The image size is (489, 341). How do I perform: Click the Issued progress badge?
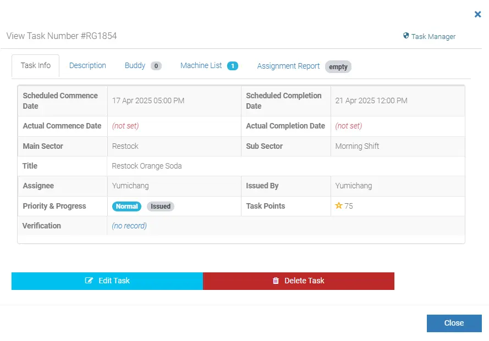(160, 206)
